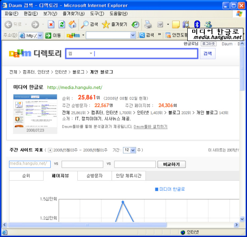The image size is (247, 237).
Task: Click the 로그아웃 logout button
Action: click(208, 44)
